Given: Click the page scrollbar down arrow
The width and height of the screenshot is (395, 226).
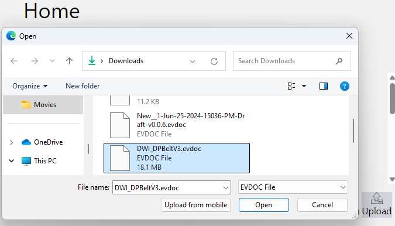Looking at the screenshot, I should [x=392, y=179].
